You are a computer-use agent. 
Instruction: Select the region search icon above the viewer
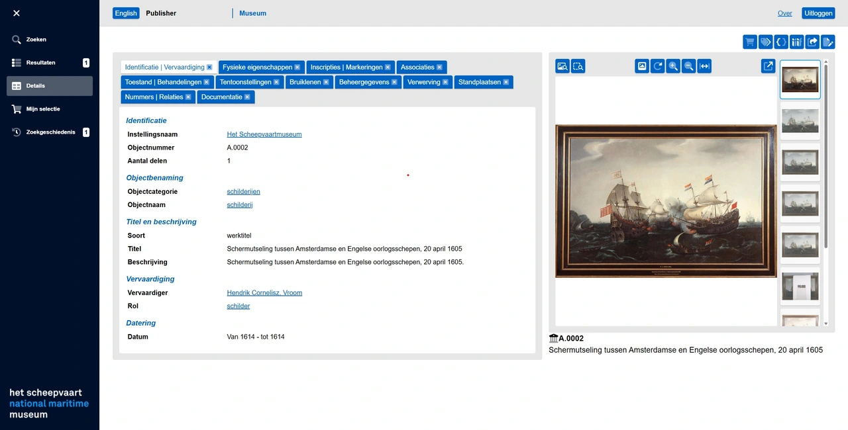click(578, 66)
